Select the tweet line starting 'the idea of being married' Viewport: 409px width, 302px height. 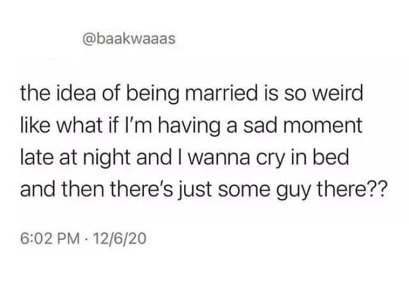point(192,95)
